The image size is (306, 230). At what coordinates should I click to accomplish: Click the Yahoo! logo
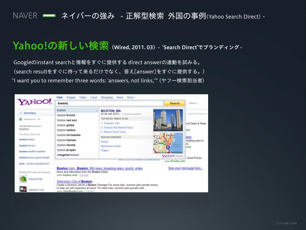point(34,102)
